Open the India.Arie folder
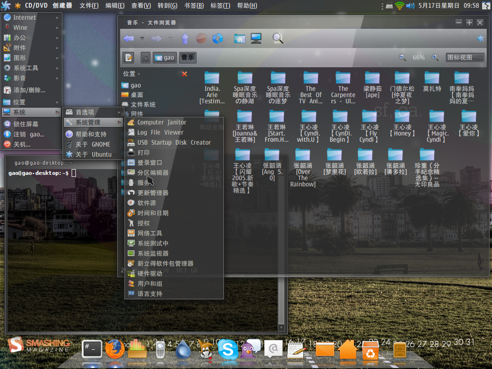The image size is (492, 369). point(212,87)
